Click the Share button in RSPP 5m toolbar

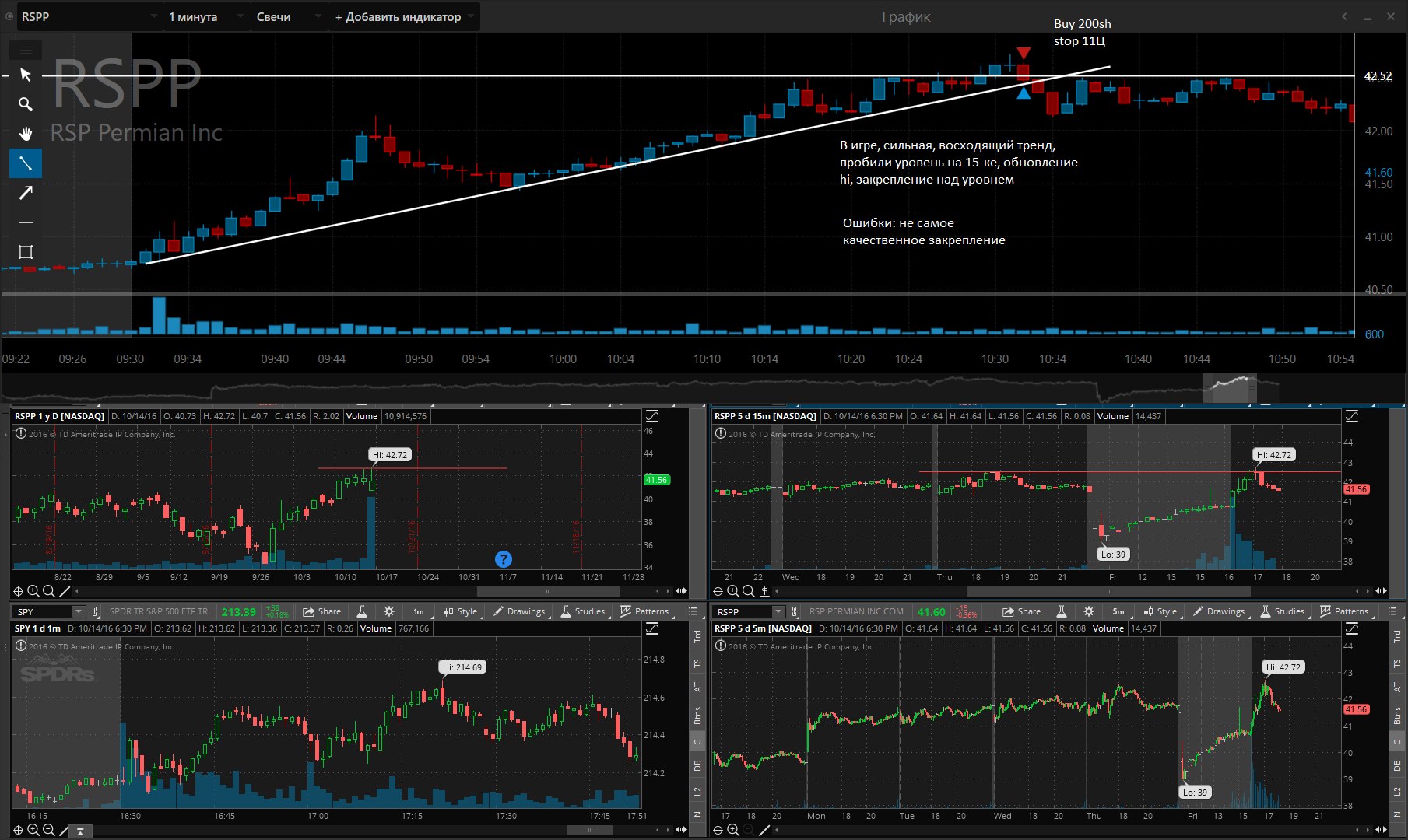tap(1022, 611)
